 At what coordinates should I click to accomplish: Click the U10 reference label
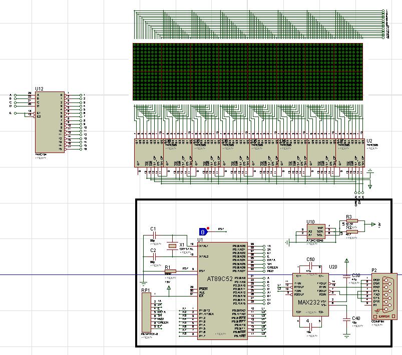tap(310, 222)
